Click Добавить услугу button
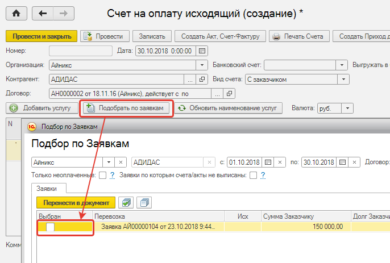Screen dimensions: 390x263 point(42,108)
